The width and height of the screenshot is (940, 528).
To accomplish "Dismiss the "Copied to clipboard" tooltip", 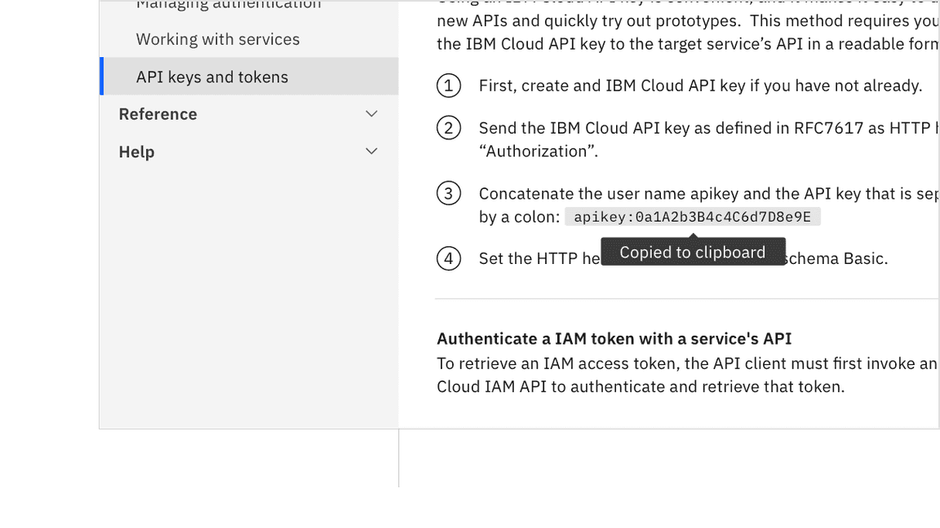I will pyautogui.click(x=692, y=252).
